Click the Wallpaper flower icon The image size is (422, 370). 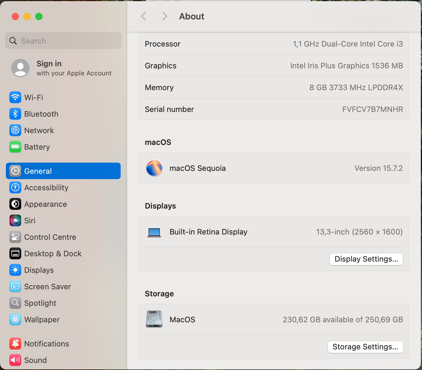pyautogui.click(x=15, y=319)
